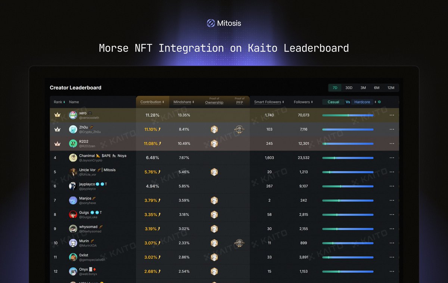
Task: Open more options for Chanimal row
Action: [392, 158]
